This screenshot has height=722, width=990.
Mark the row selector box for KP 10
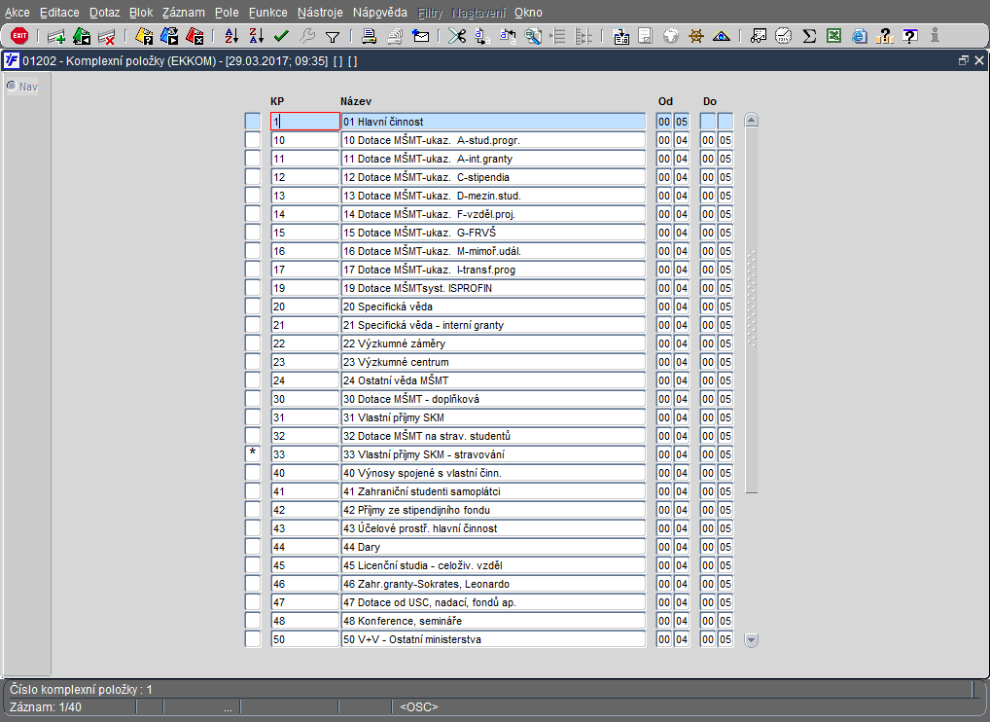click(253, 140)
